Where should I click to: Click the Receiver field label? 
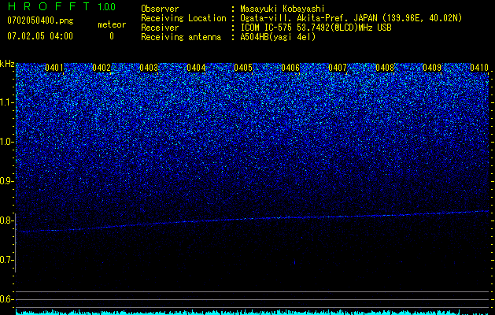(x=160, y=28)
